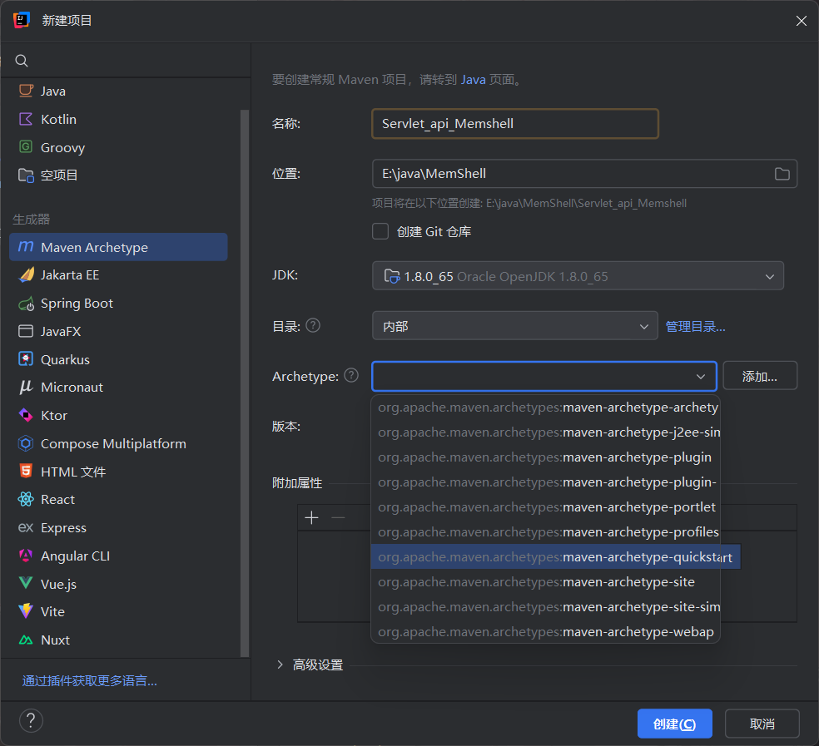This screenshot has width=819, height=746.
Task: Open folder browser for project location
Action: point(782,174)
